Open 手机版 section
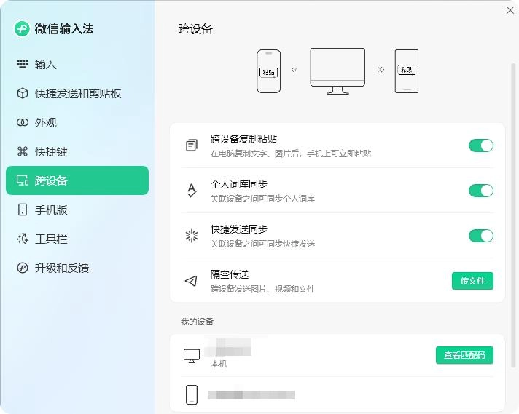 click(77, 210)
